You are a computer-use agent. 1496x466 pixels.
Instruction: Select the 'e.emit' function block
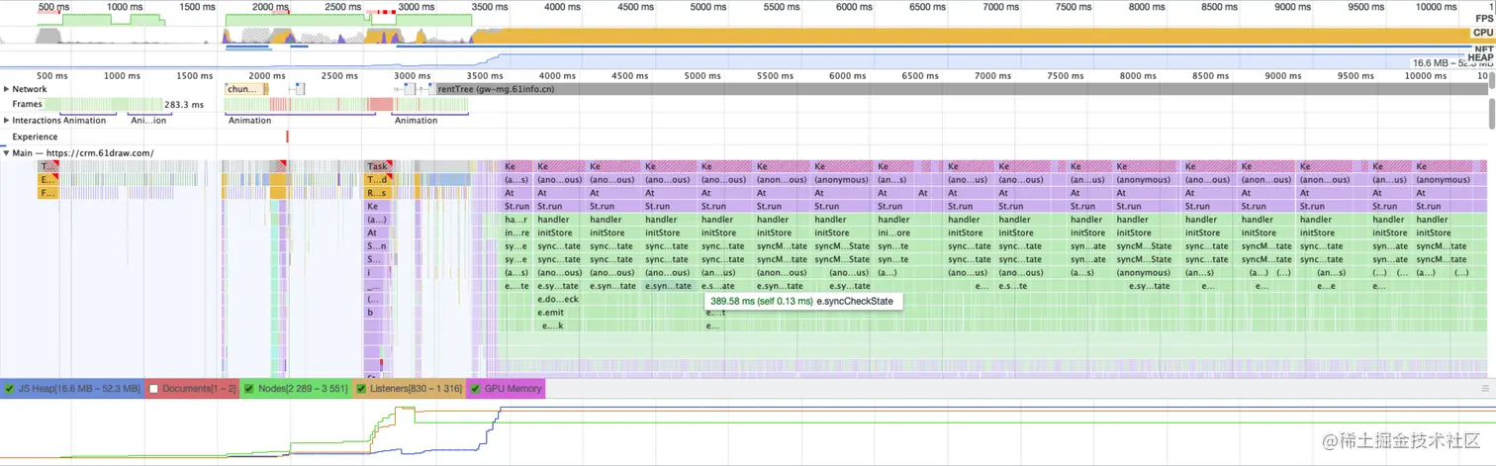tap(558, 313)
